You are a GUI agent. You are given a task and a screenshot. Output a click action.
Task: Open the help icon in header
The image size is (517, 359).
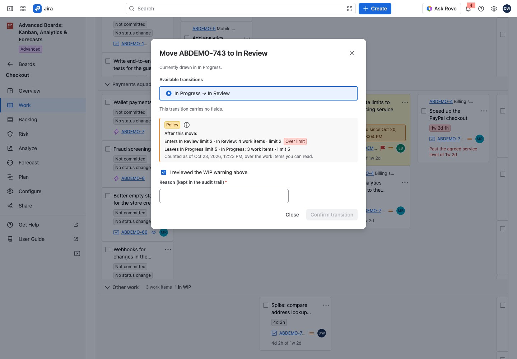[481, 9]
